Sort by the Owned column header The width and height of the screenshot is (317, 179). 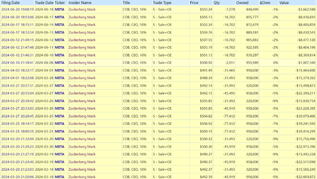[242, 3]
